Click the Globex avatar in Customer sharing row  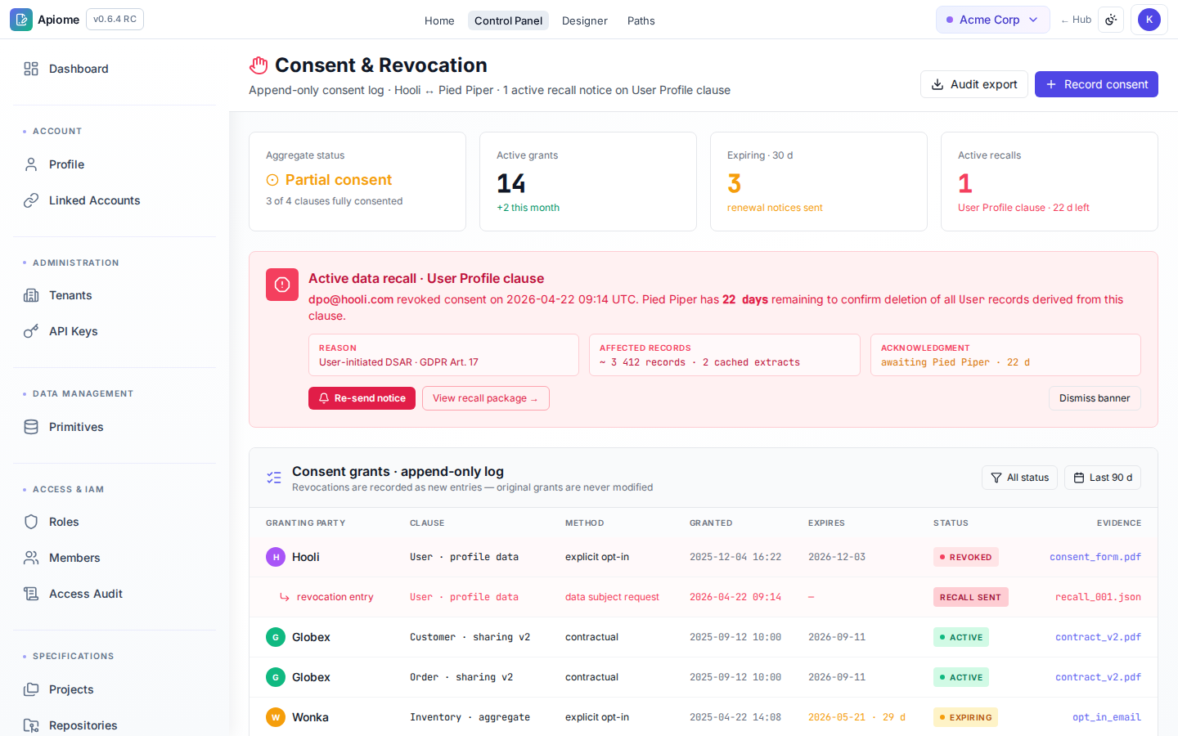coord(276,637)
